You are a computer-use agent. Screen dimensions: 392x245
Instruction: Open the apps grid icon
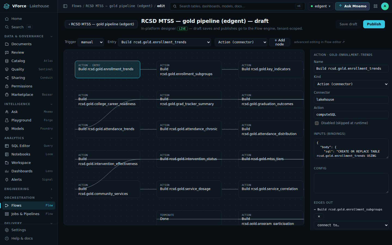375,6
